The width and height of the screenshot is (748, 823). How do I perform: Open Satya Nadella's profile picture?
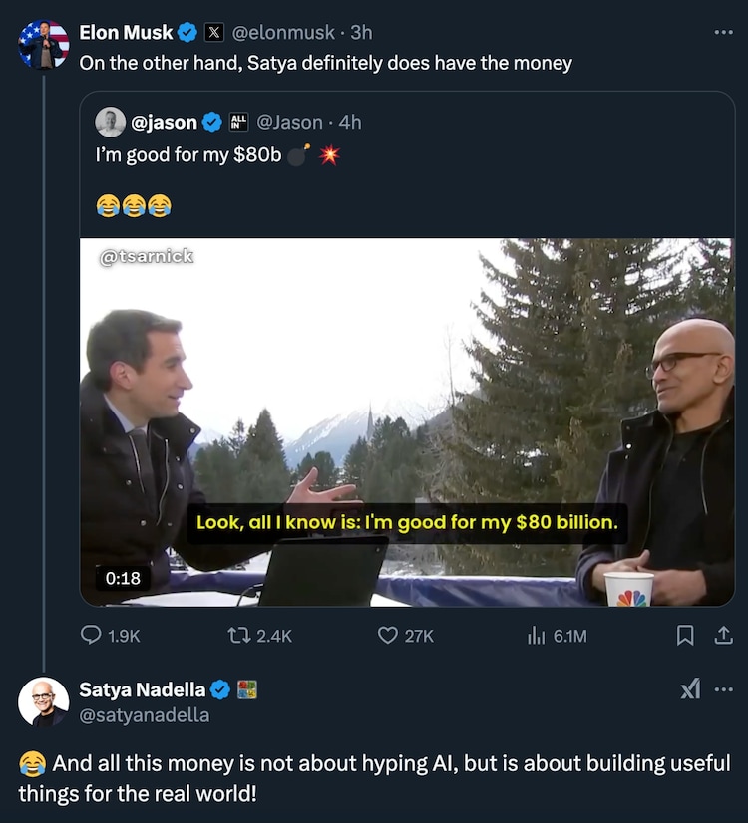43,701
